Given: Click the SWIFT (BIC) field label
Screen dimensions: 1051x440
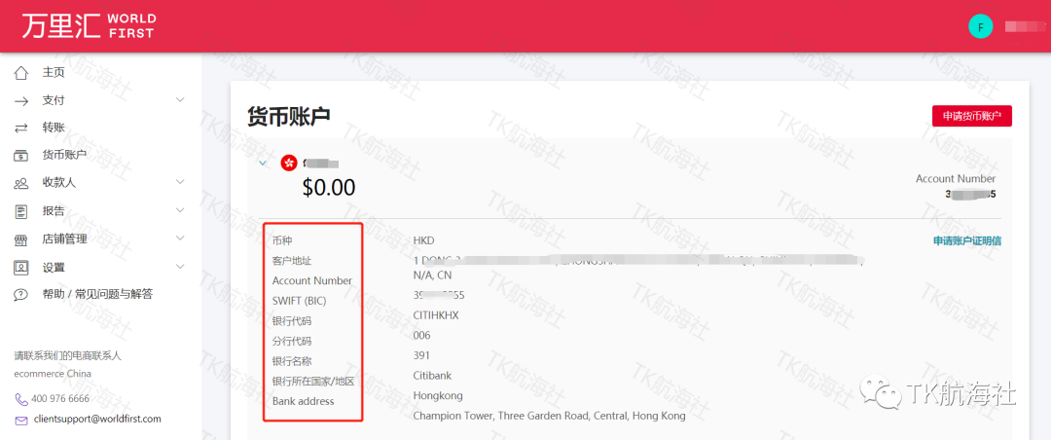Looking at the screenshot, I should [299, 301].
